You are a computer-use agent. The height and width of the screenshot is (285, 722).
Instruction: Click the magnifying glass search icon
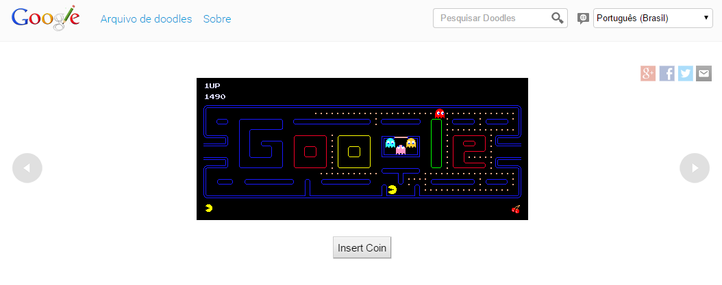pyautogui.click(x=557, y=18)
